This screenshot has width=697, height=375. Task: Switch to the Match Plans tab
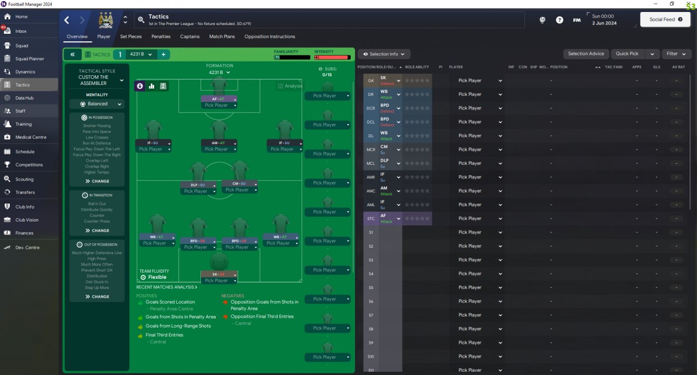222,36
